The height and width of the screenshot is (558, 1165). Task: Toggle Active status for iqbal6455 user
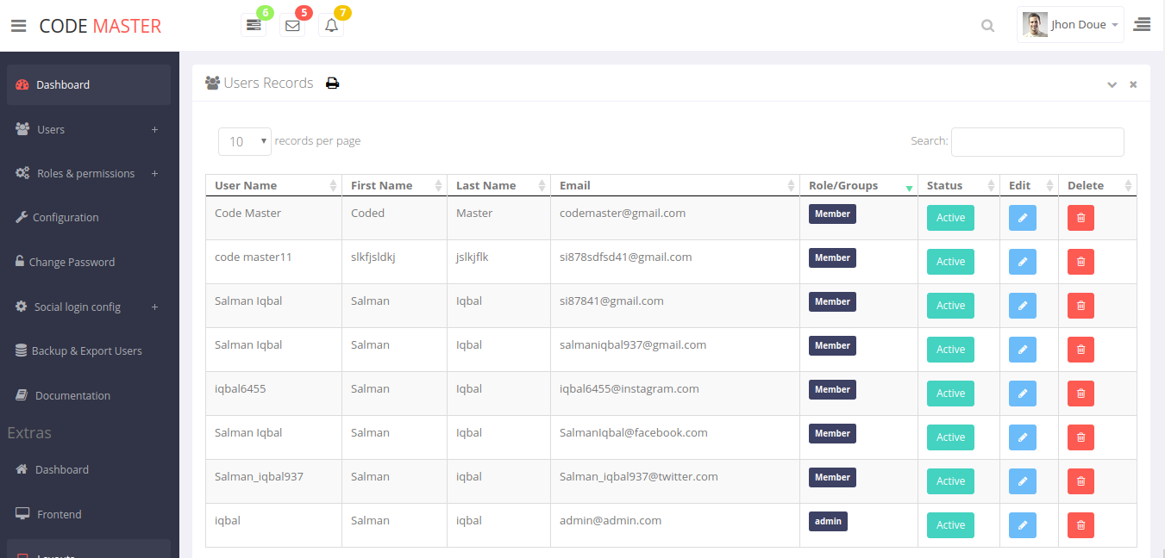[x=950, y=394]
